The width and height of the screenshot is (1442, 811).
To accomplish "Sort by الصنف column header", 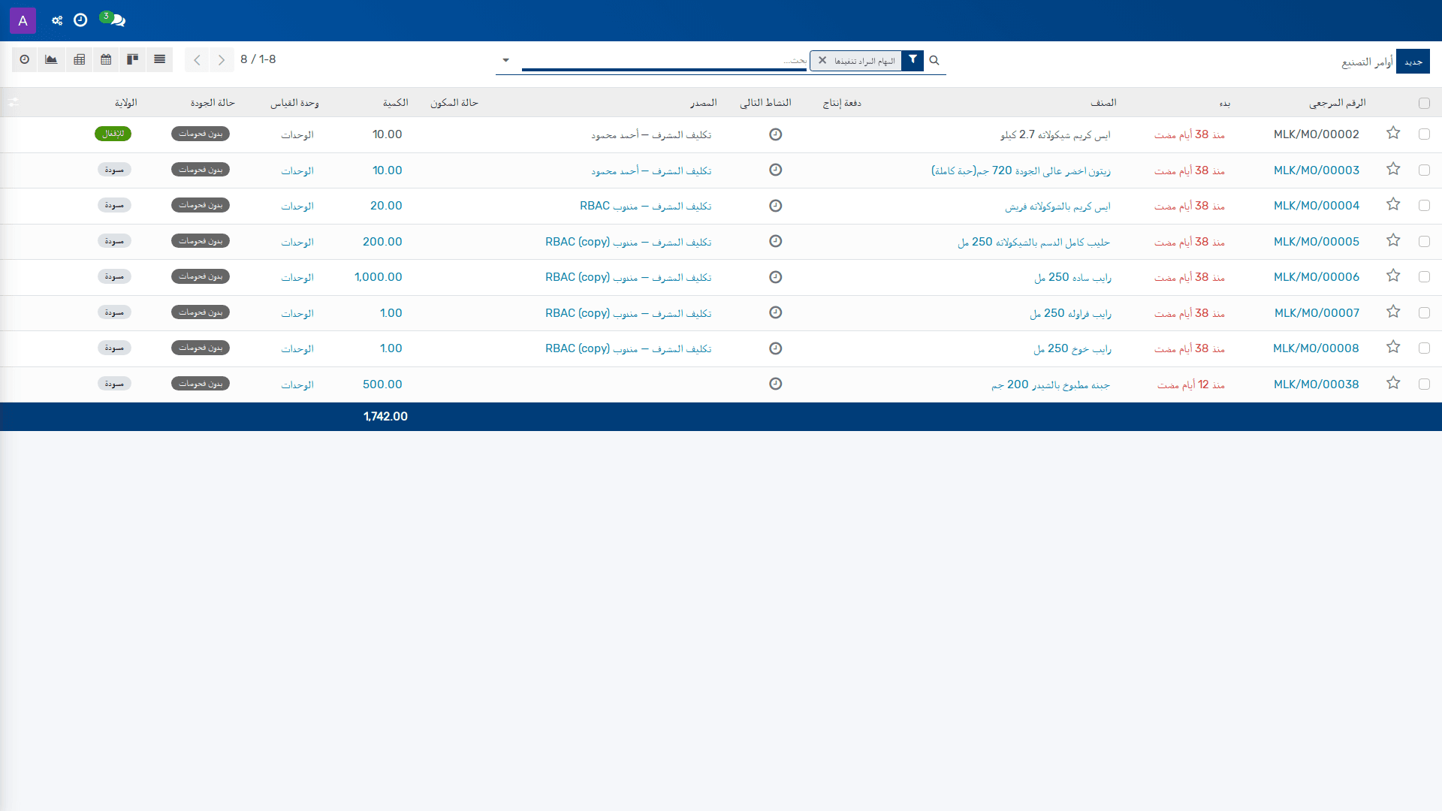I will (1103, 103).
